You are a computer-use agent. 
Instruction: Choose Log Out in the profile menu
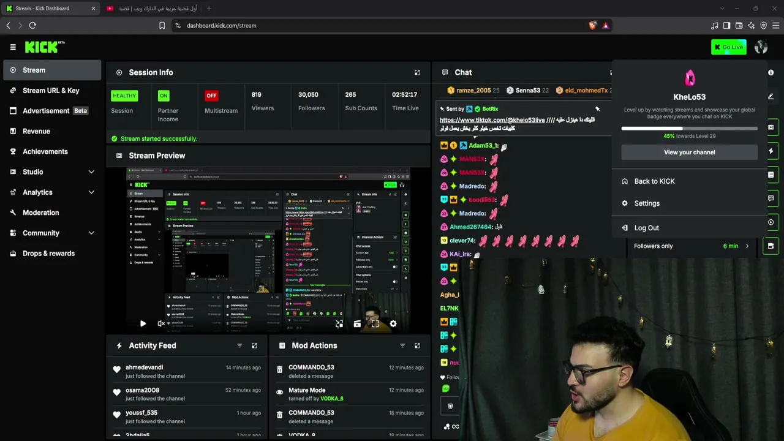click(690, 228)
